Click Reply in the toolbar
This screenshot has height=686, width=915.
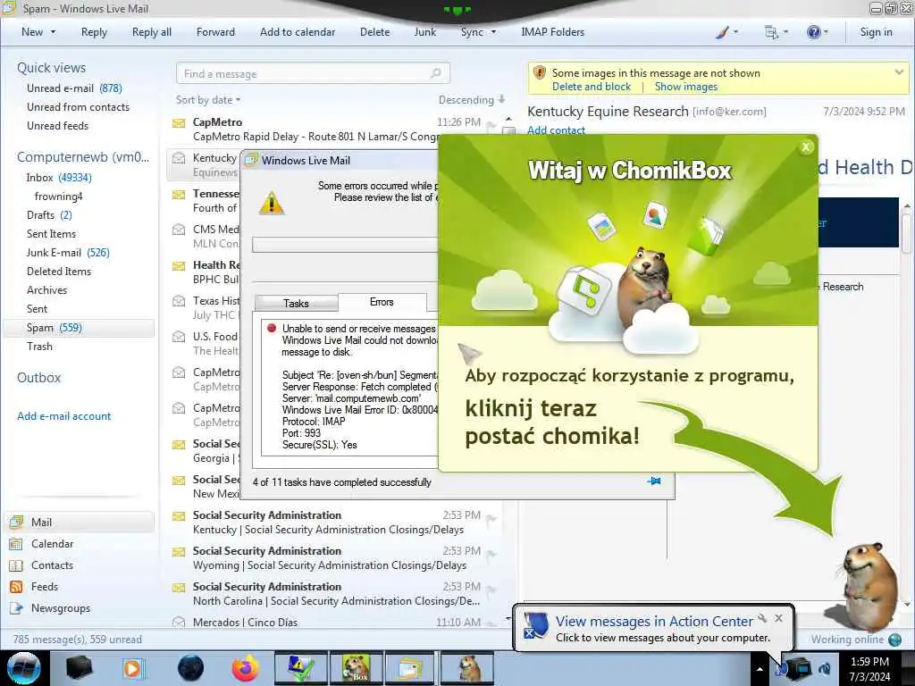pos(94,32)
